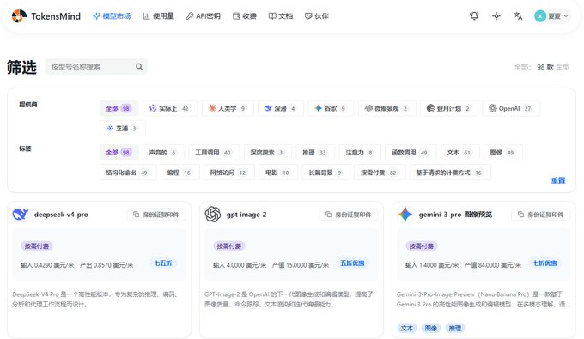Filter by tag 函数调用 49
The height and width of the screenshot is (339, 584).
point(411,152)
